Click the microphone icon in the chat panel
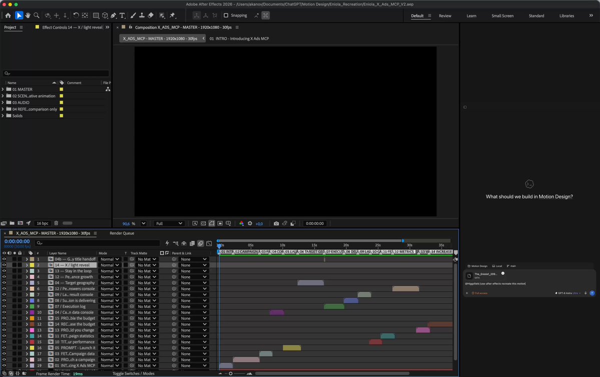600x377 pixels. [585, 293]
